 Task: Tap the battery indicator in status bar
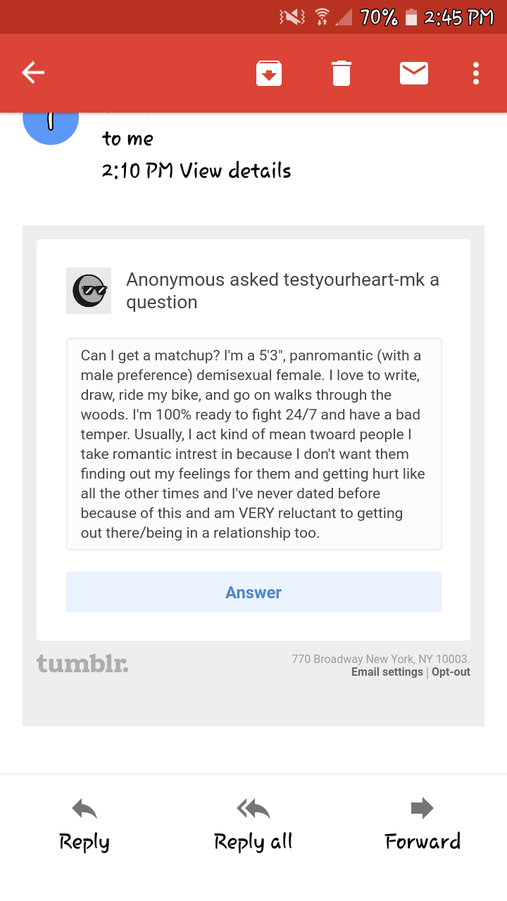pos(412,18)
